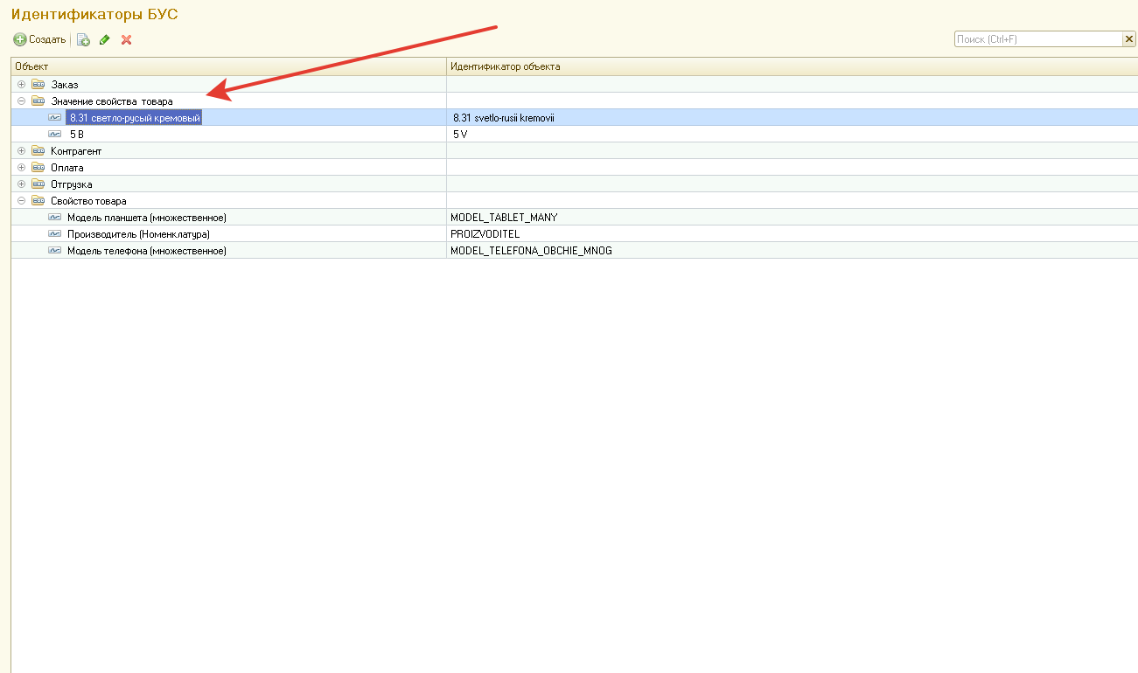Expand the Отгрузка tree group

(x=22, y=184)
